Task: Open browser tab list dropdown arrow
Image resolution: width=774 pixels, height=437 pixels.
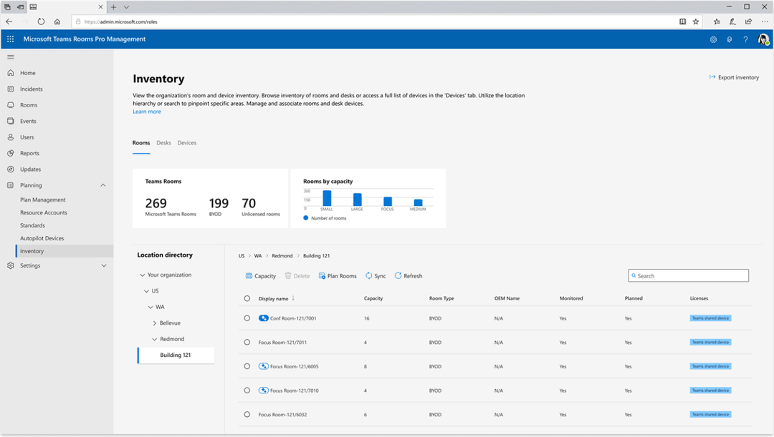Action: pos(126,7)
